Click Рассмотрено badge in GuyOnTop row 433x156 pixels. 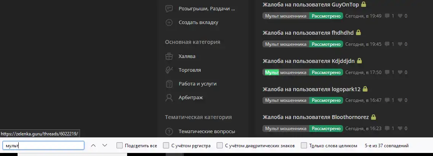pos(326,16)
